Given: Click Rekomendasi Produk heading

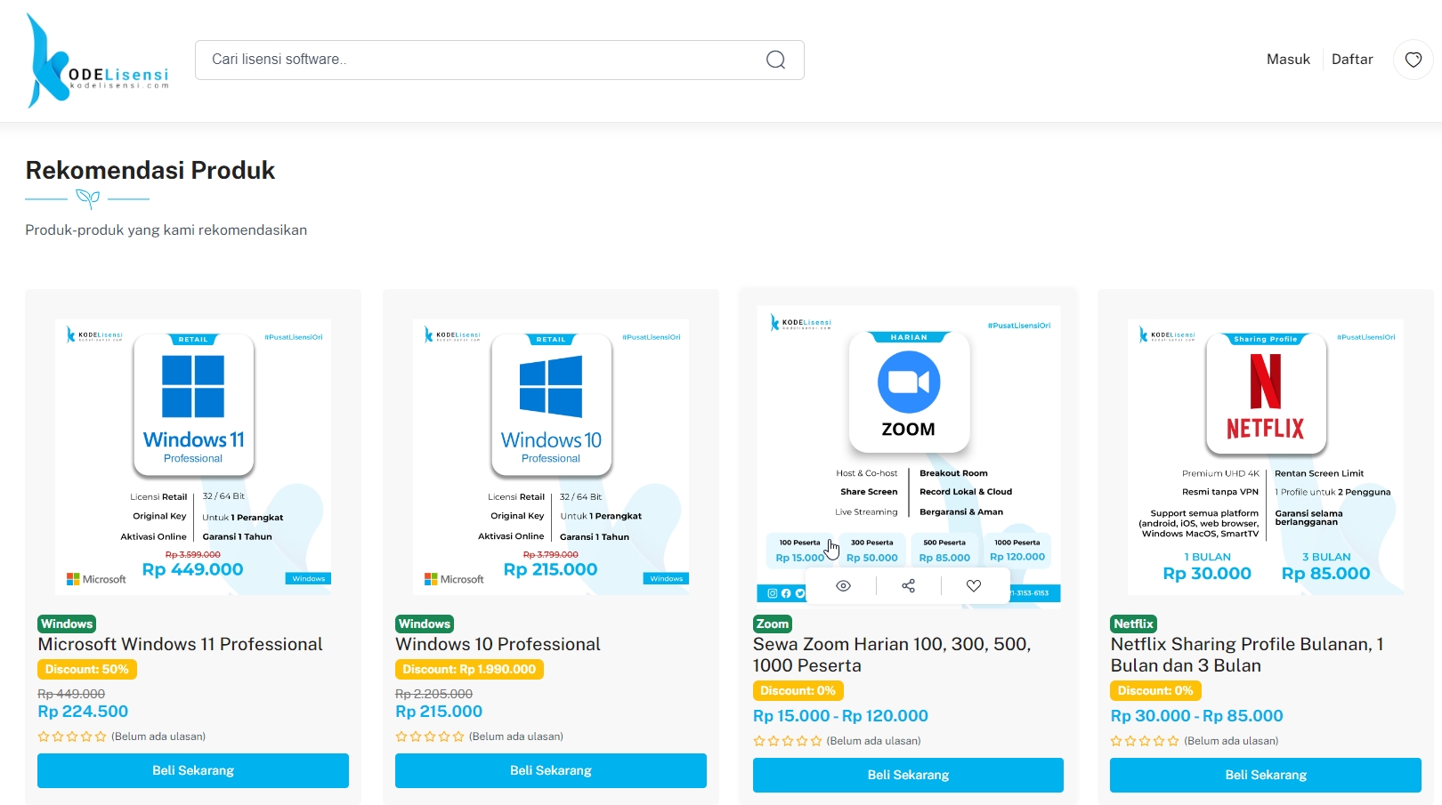Looking at the screenshot, I should (x=150, y=170).
